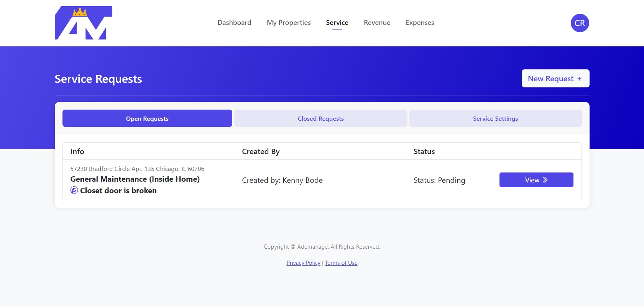Show the Closed Requests tab
The width and height of the screenshot is (644, 307).
(x=320, y=118)
